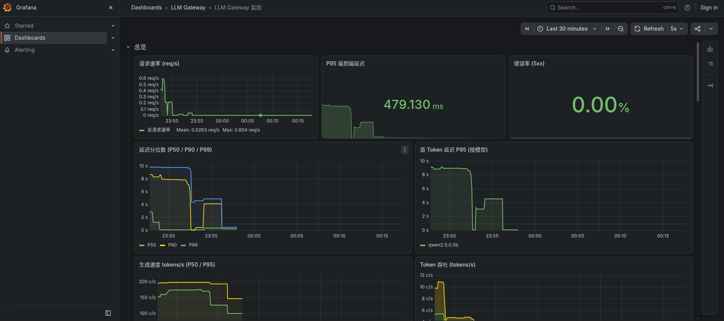Toggle the P90 legend series
Viewport: 724px width, 321px height.
pos(172,245)
